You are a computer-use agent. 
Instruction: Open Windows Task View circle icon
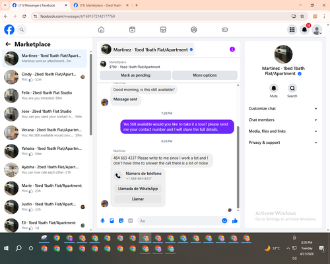pos(31,248)
